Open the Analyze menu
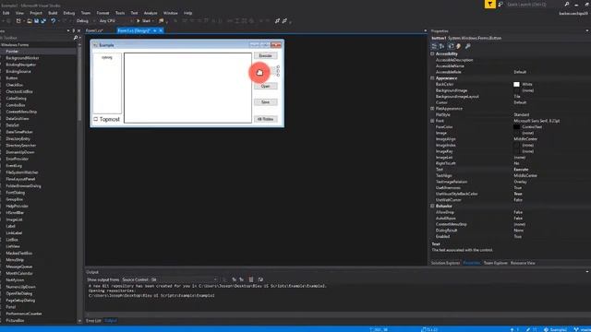 (x=151, y=13)
